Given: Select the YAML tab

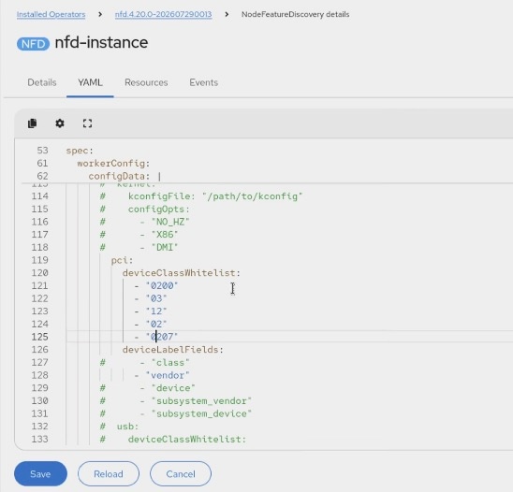Looking at the screenshot, I should click(90, 82).
